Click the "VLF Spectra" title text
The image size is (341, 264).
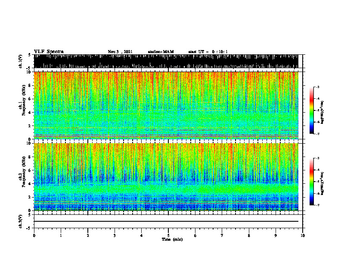click(49, 52)
